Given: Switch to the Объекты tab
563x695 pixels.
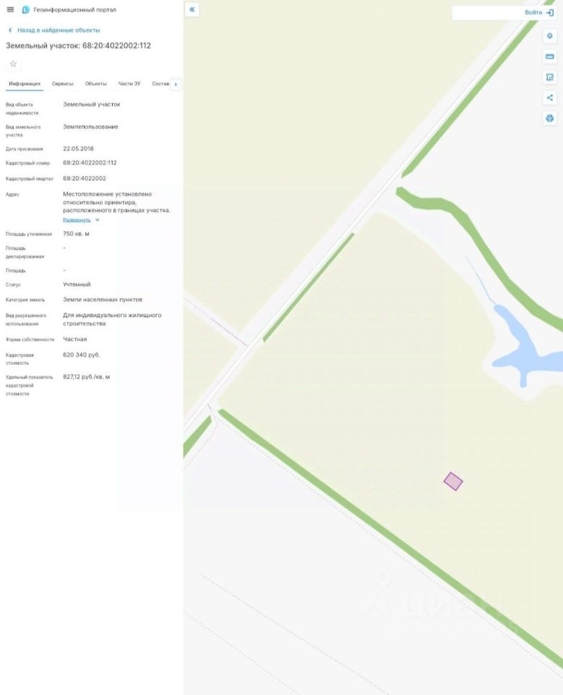Looking at the screenshot, I should click(95, 84).
